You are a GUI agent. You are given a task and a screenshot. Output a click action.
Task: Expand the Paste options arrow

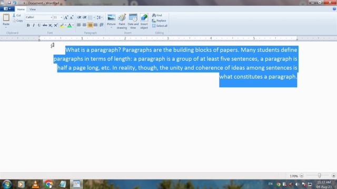point(6,27)
